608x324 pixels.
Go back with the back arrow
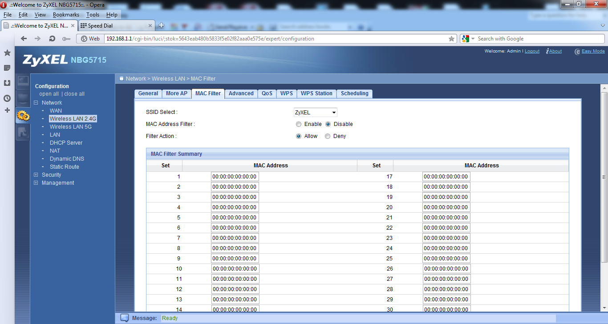coord(24,39)
